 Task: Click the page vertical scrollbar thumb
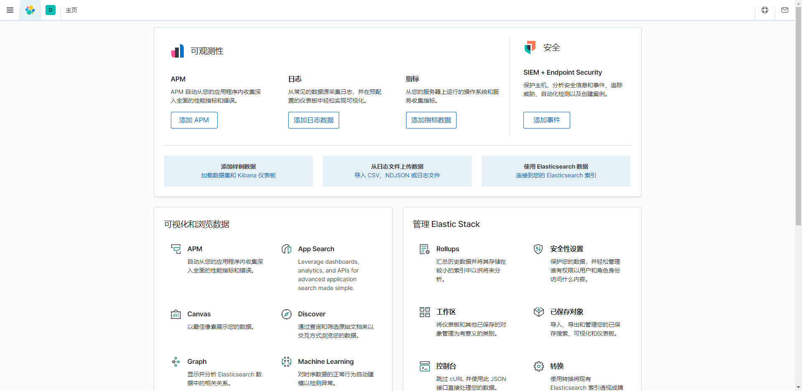[x=798, y=116]
